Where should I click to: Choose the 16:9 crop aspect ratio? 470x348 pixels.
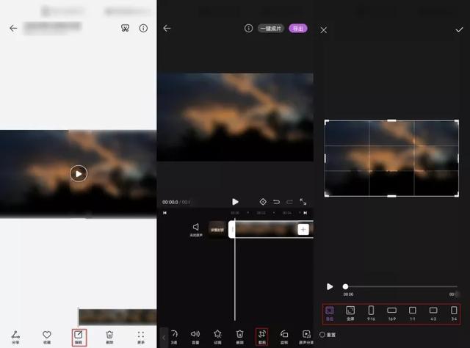point(391,313)
